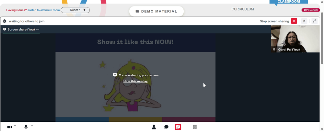Viewport: 324px width, 131px height.
Task: Select the Screen share (You) tab
Action: coord(21,29)
